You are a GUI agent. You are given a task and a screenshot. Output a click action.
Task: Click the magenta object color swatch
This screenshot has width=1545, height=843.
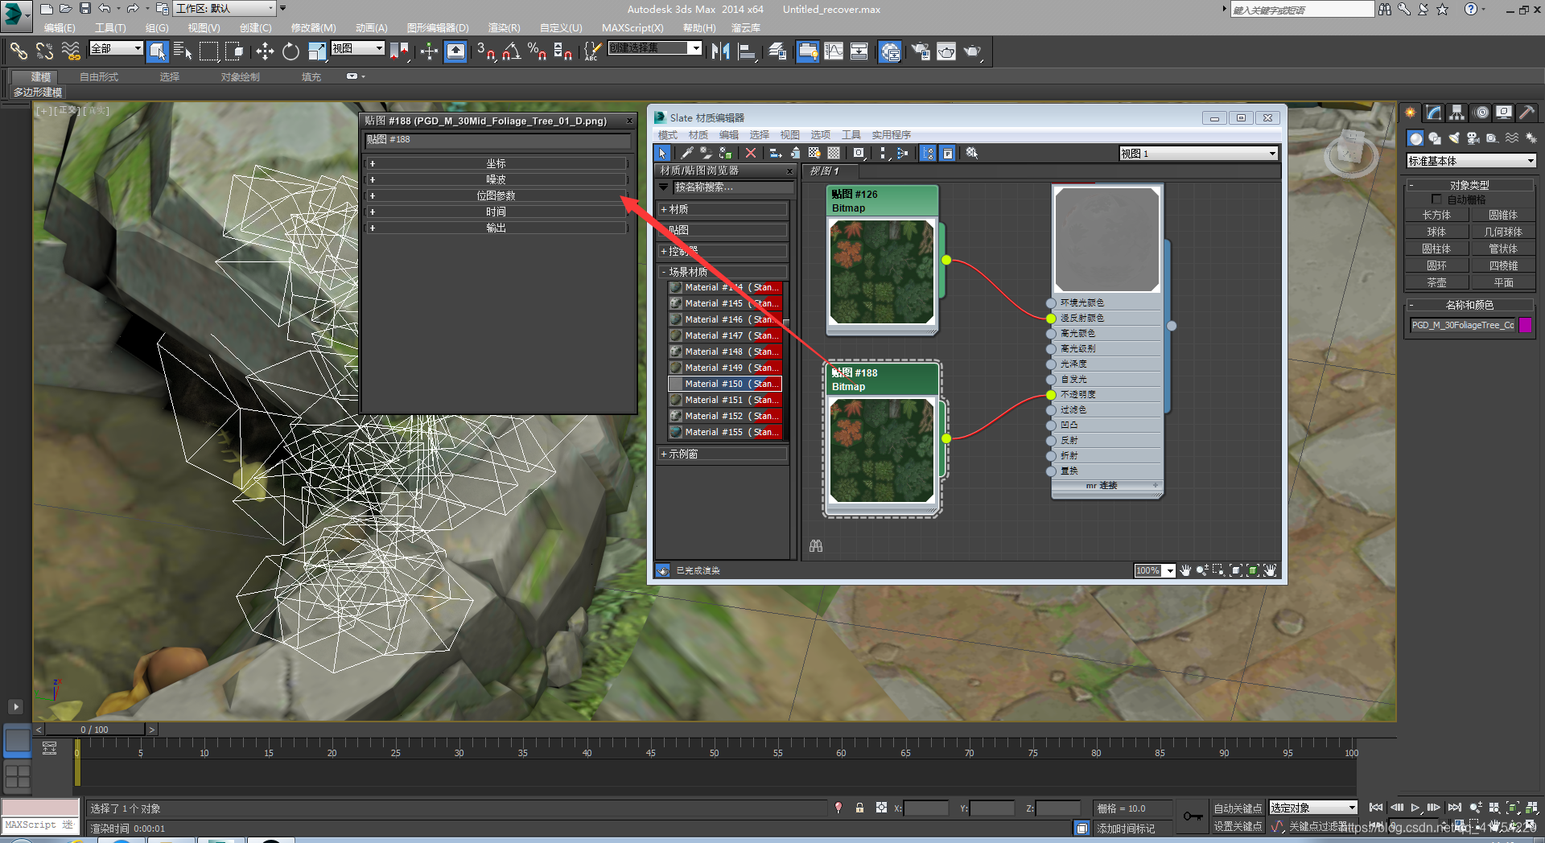[1525, 325]
